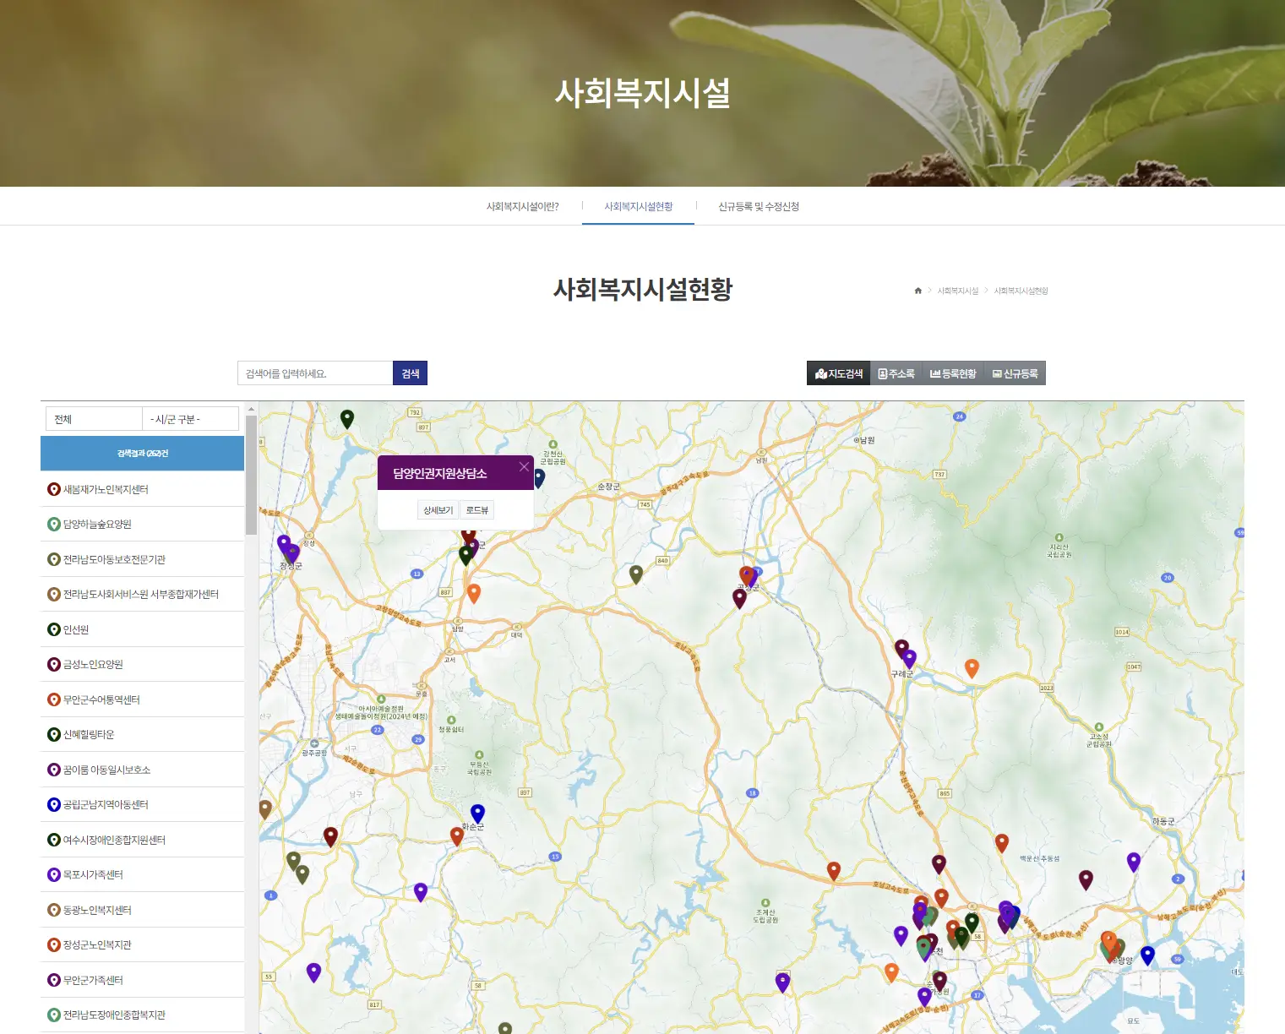Screen dimensions: 1285x1034
Task: Close the 담양인권지원상담소 popup
Action: click(x=524, y=466)
